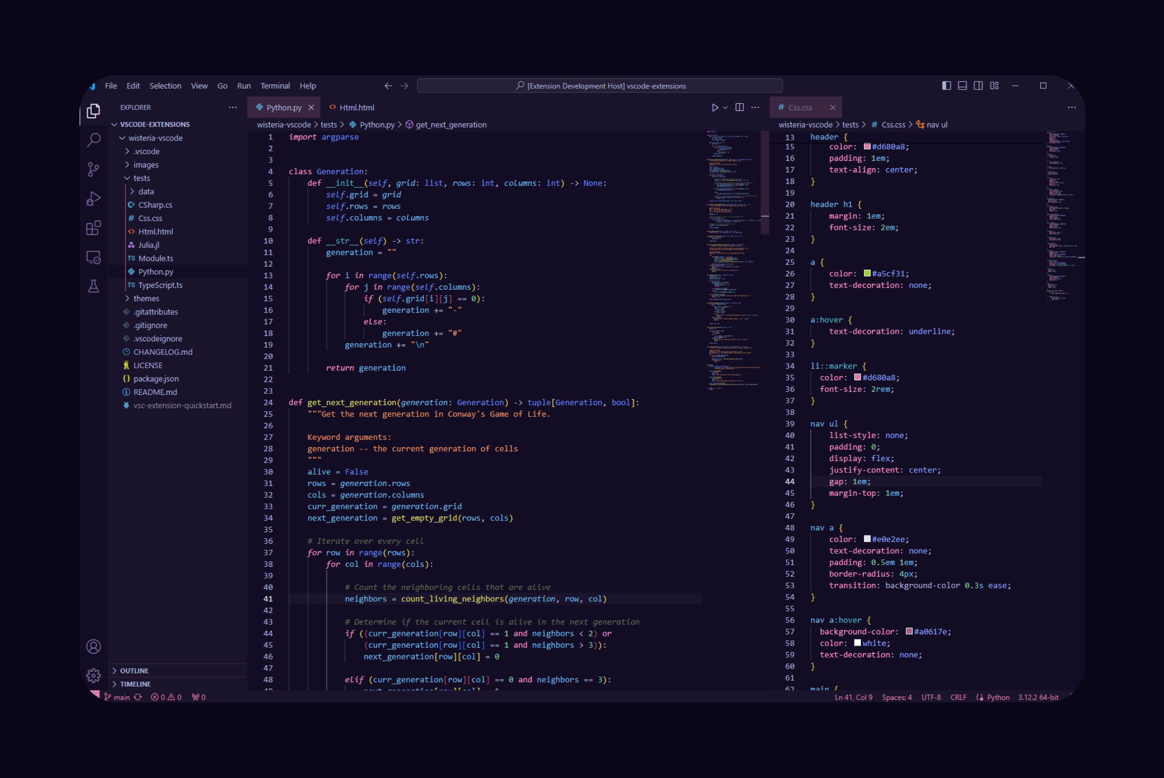Click the main branch in status bar
Viewport: 1164px width, 778px height.
click(x=121, y=697)
